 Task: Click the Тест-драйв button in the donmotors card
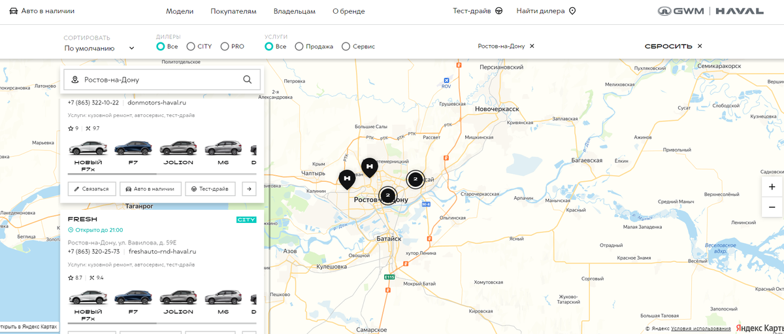pyautogui.click(x=210, y=189)
